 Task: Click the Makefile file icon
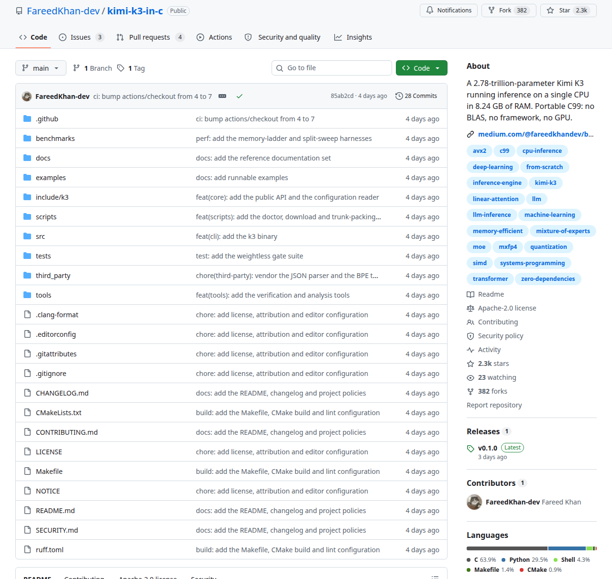click(x=27, y=471)
